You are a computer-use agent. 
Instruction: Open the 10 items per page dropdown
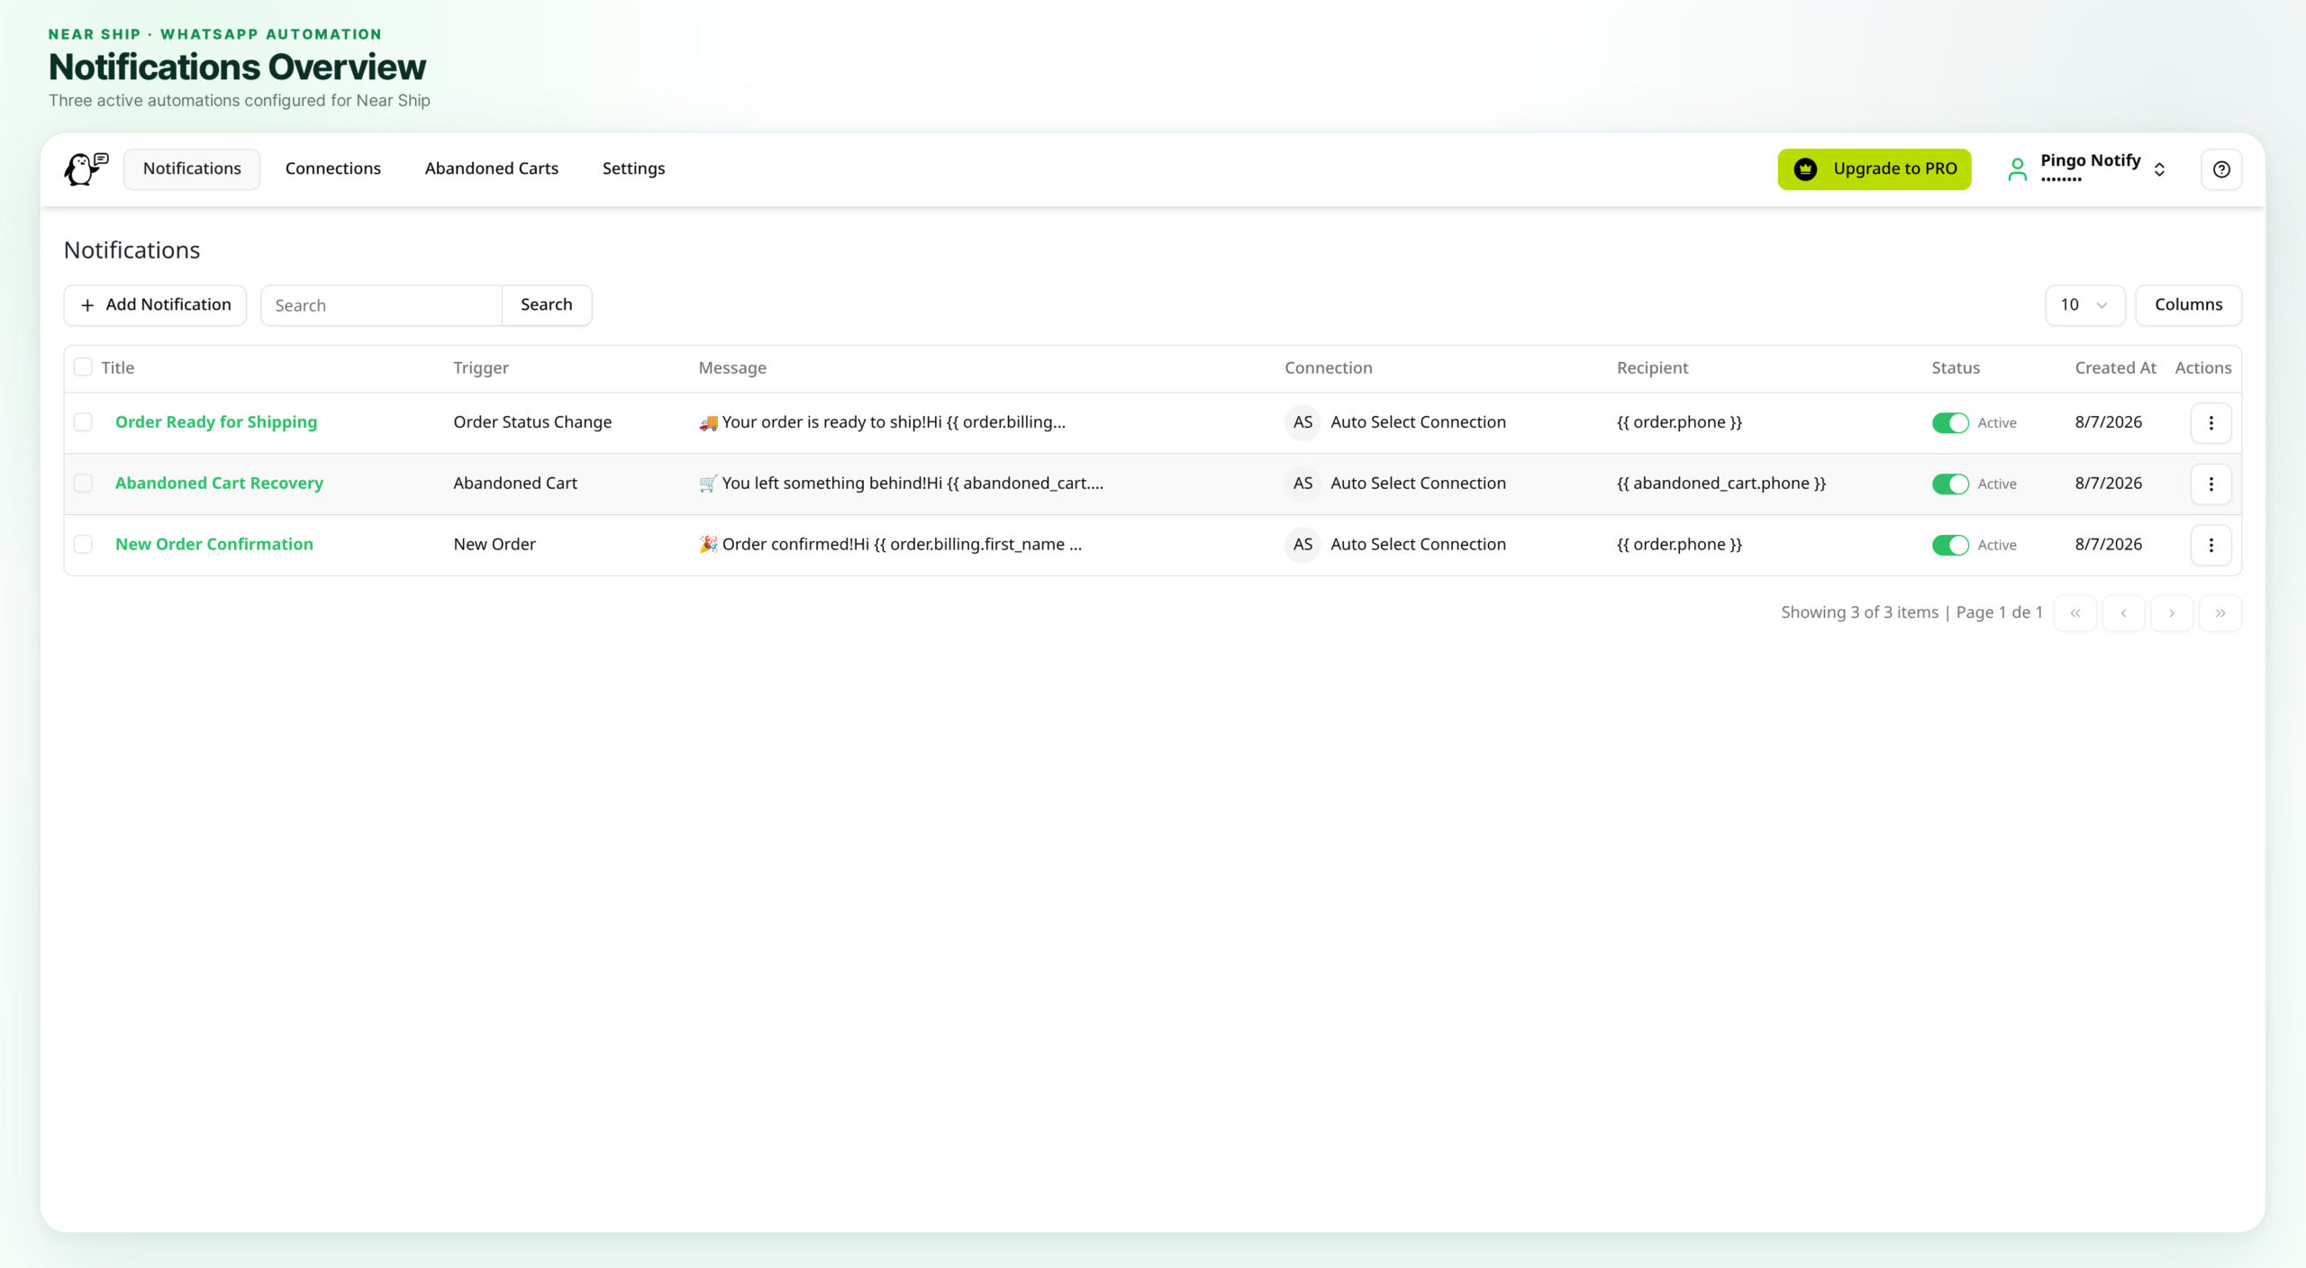(2085, 305)
